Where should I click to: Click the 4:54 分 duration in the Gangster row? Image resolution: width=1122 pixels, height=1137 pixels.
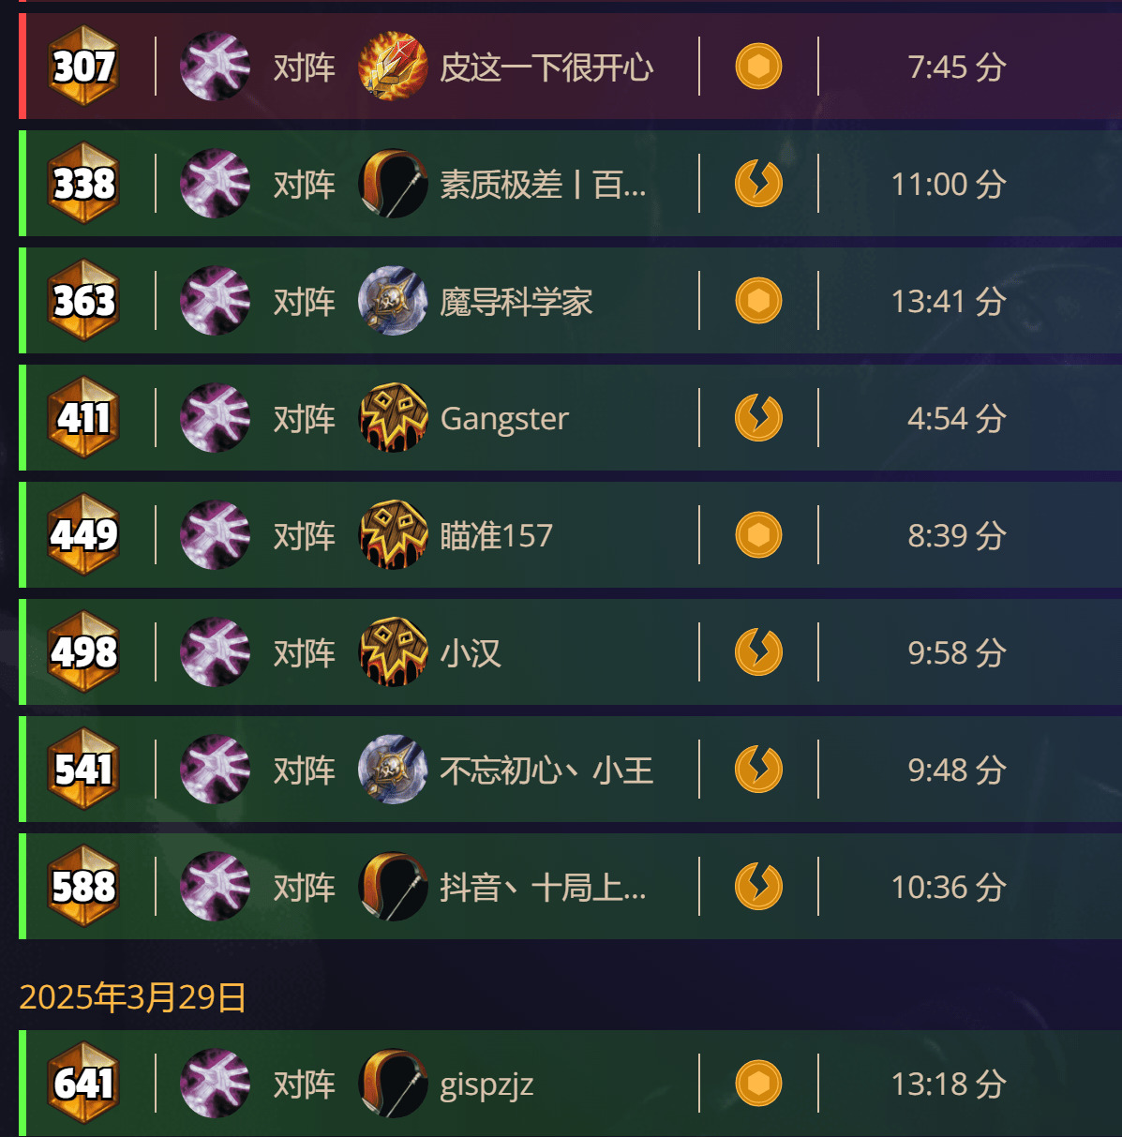(x=956, y=418)
